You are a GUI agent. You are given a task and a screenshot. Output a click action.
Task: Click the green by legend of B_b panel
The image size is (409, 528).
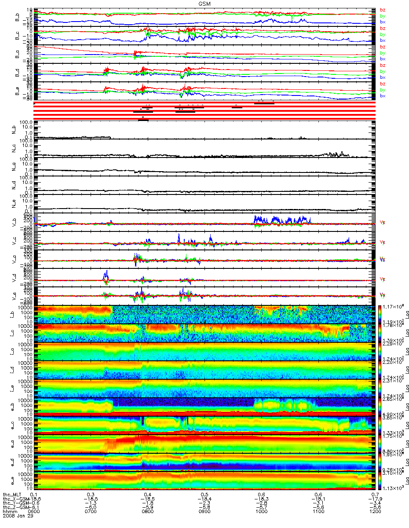pos(383,16)
